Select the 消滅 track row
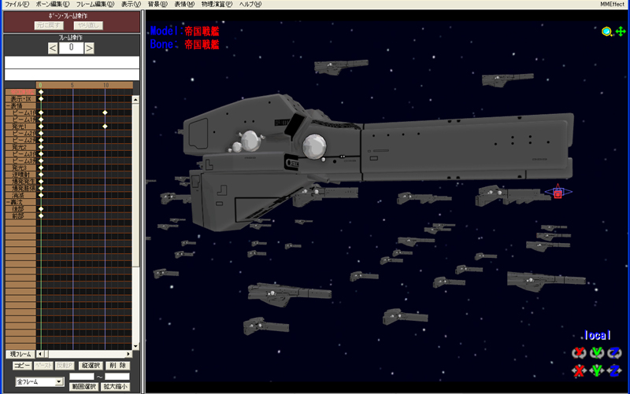The height and width of the screenshot is (394, 630). (x=20, y=195)
